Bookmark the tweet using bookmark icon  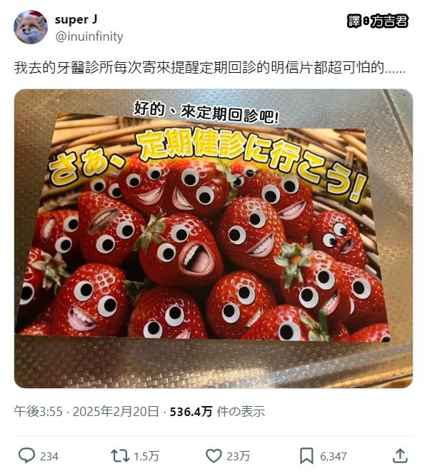point(307,456)
